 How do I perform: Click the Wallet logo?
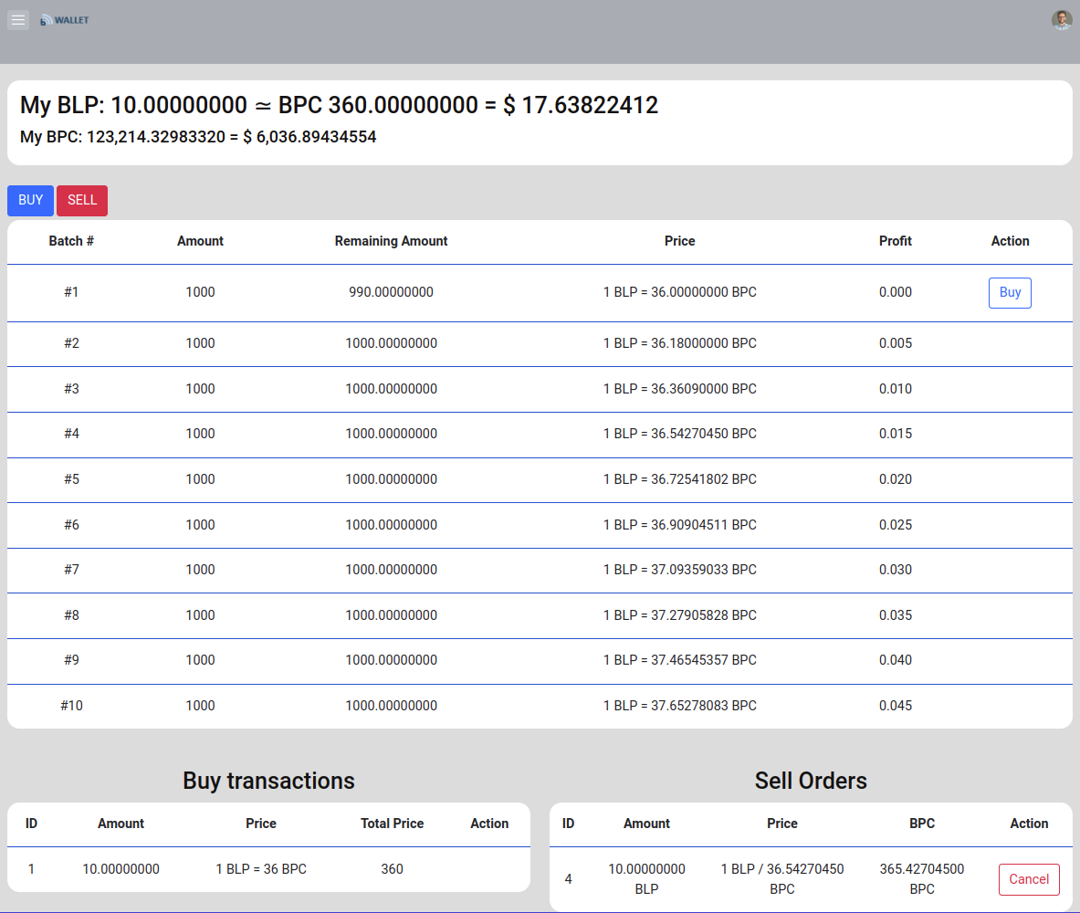[65, 20]
